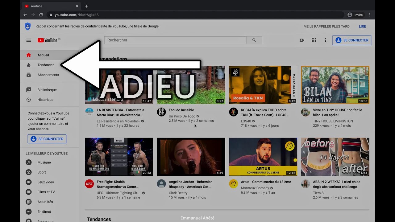395x222 pixels.
Task: Open Angelina Jordan Bohemian Rhapsody title
Action: point(191,184)
